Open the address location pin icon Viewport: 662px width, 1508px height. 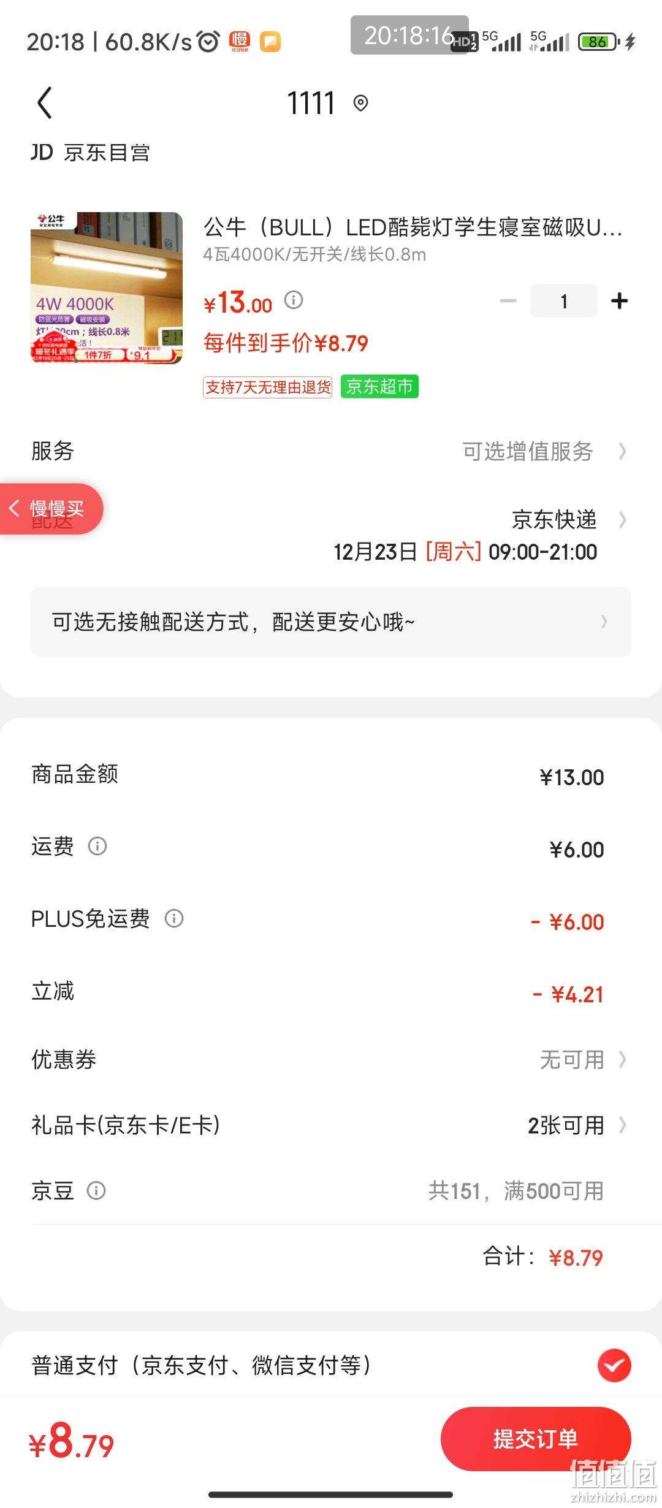tap(361, 103)
